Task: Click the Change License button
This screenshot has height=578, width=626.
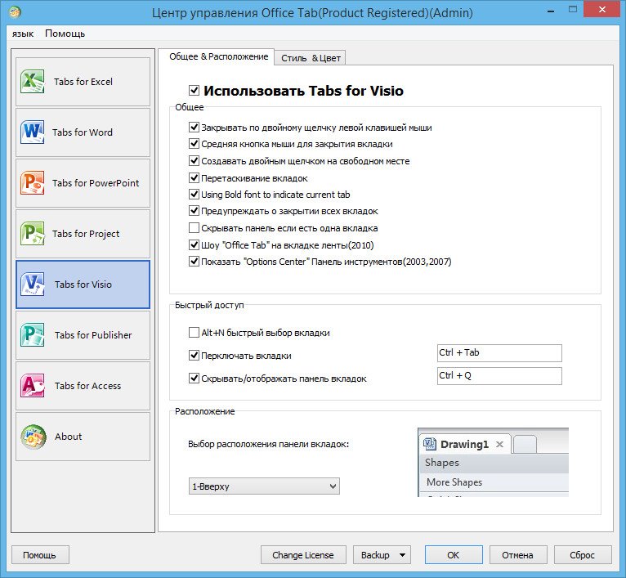Action: coord(303,555)
